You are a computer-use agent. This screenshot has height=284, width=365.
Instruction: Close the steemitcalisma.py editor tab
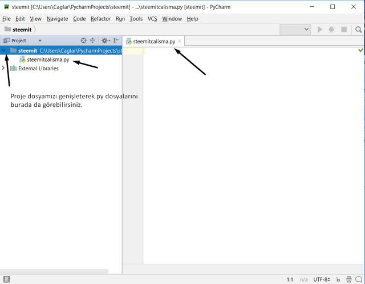[x=180, y=41]
